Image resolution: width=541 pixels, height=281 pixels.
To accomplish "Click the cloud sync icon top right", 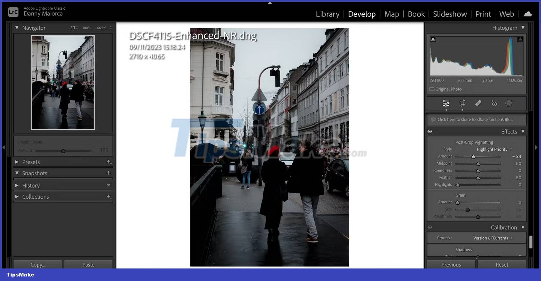I will pyautogui.click(x=528, y=14).
